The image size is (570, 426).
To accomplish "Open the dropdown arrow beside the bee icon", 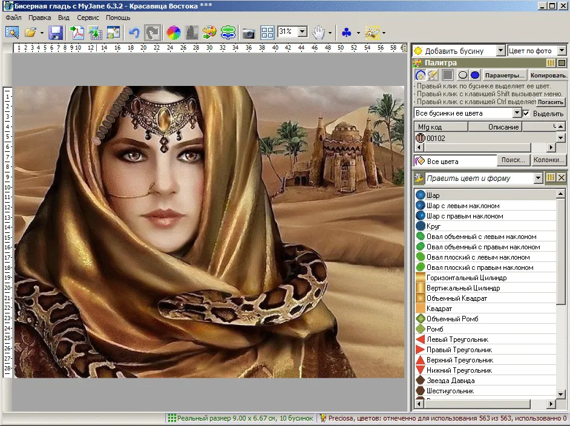I will [x=384, y=33].
